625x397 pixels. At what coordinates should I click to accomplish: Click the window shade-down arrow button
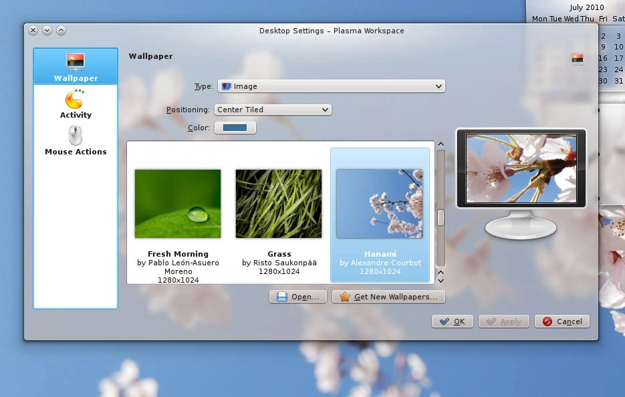(x=47, y=30)
